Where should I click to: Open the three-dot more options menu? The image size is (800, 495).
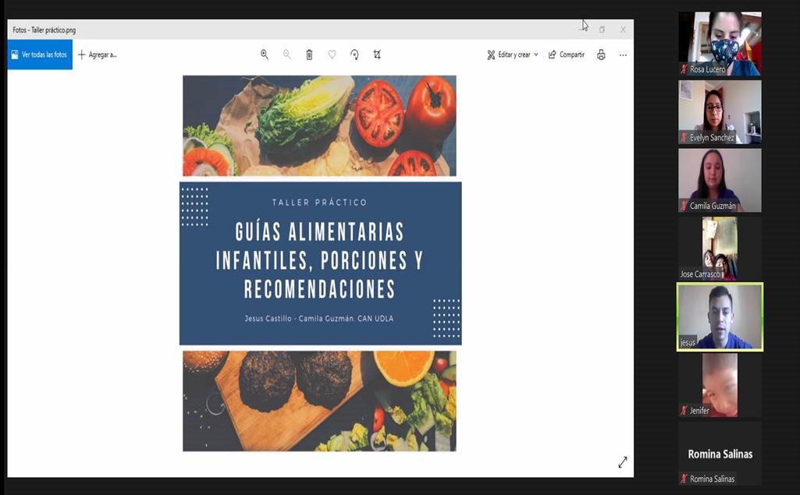click(x=623, y=55)
